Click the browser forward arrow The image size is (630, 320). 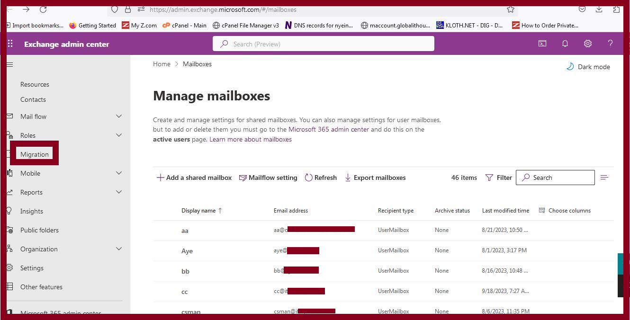click(26, 9)
